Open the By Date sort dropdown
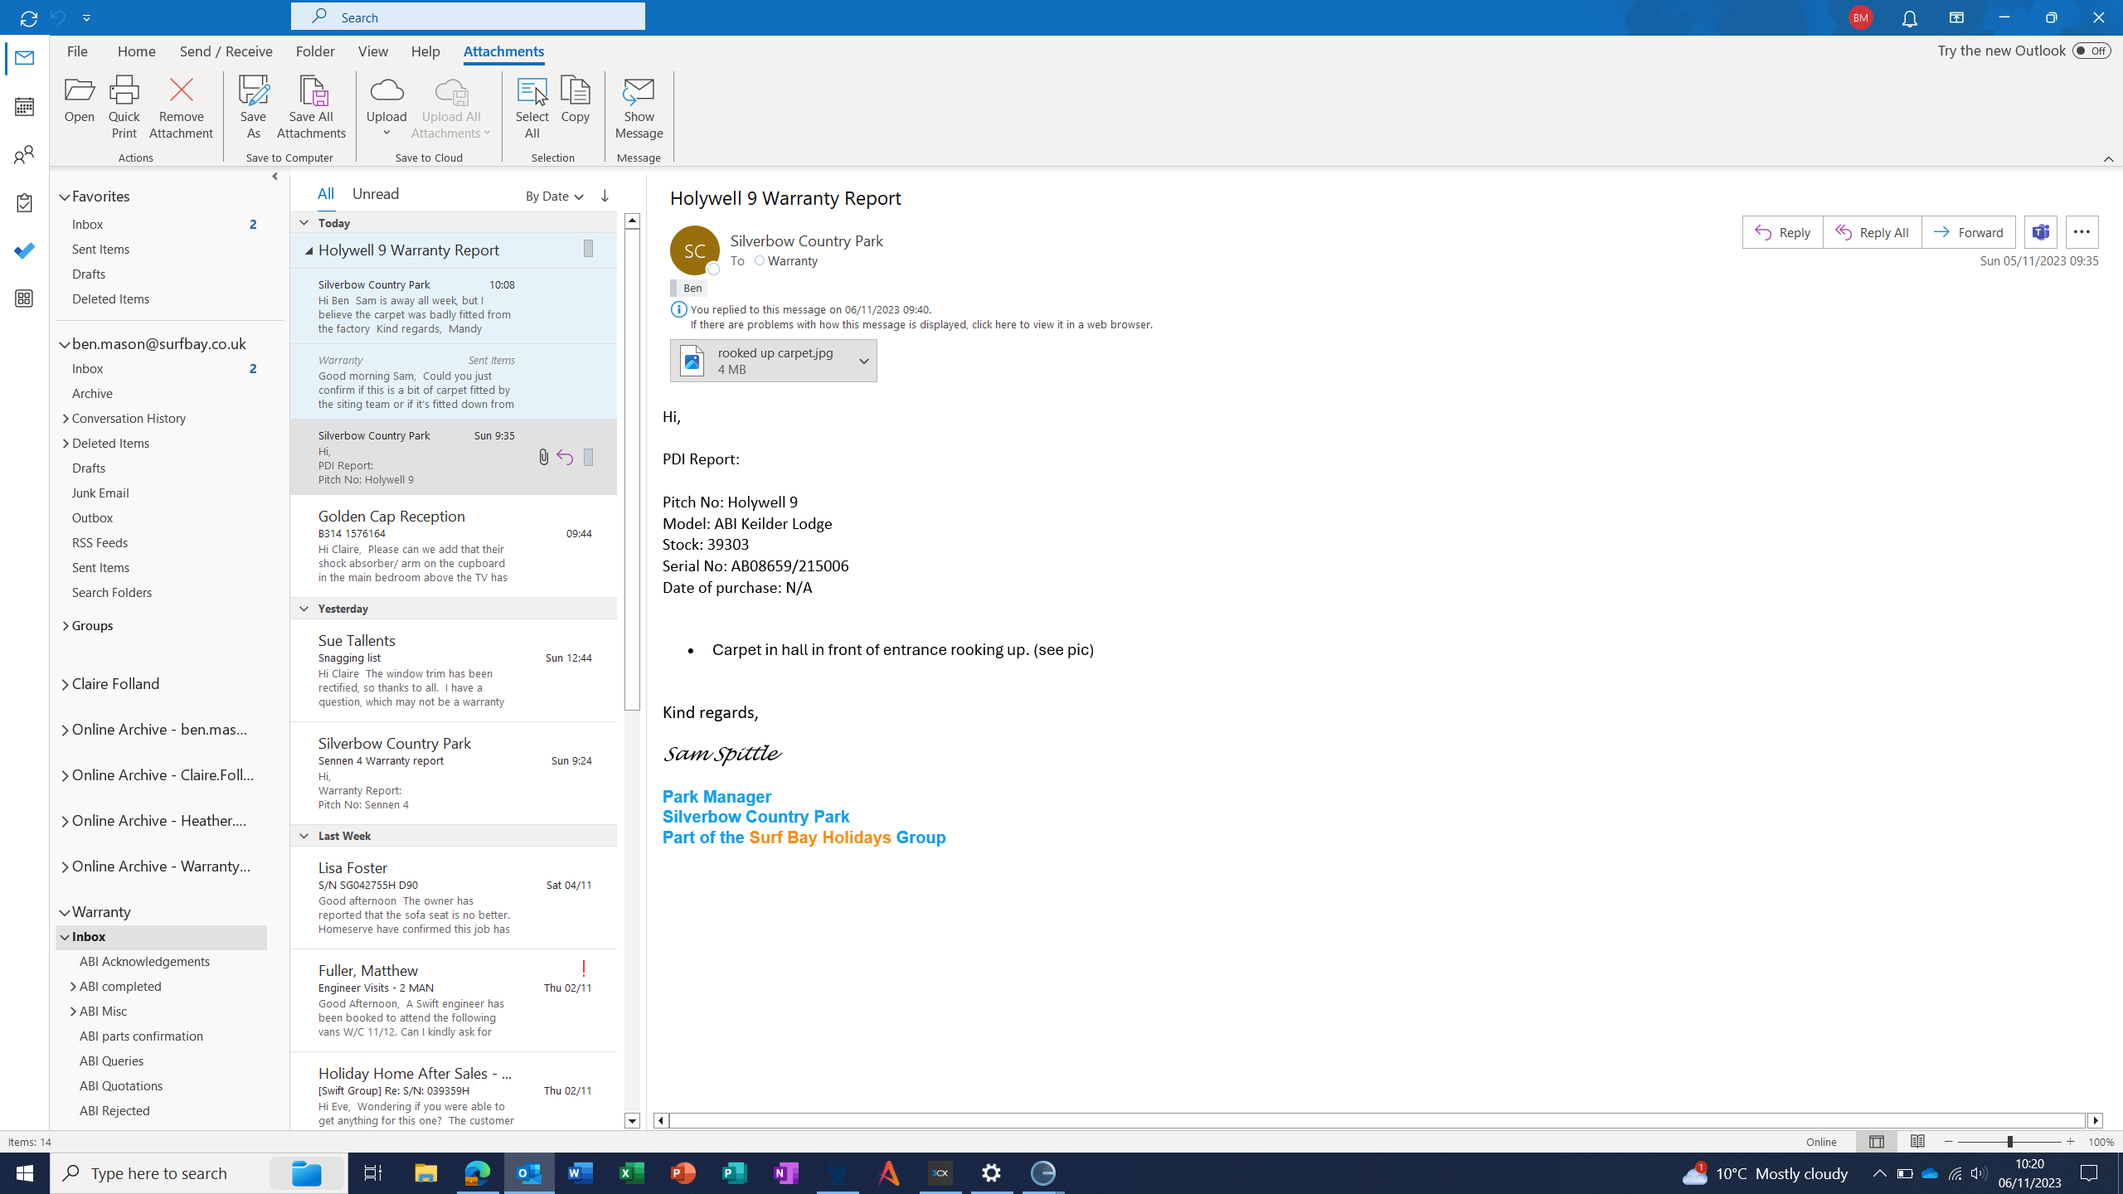2123x1194 pixels. [x=554, y=196]
